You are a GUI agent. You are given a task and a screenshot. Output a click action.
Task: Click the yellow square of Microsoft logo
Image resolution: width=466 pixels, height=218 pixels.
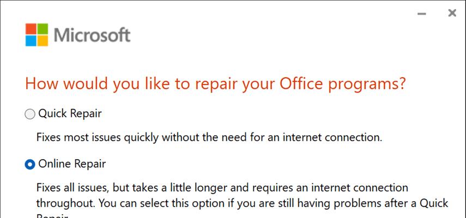[x=43, y=41]
